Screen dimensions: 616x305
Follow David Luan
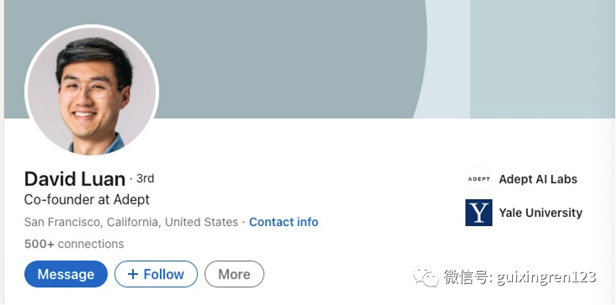pyautogui.click(x=156, y=274)
